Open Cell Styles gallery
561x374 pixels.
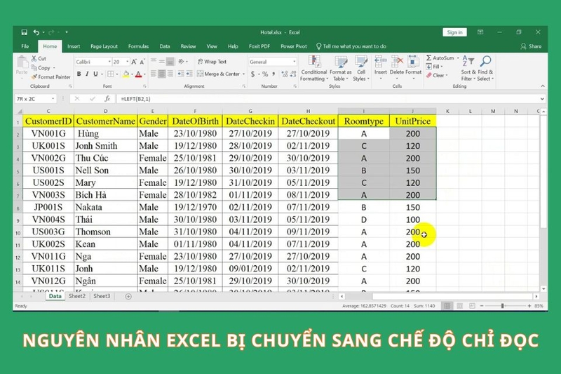[x=361, y=68]
